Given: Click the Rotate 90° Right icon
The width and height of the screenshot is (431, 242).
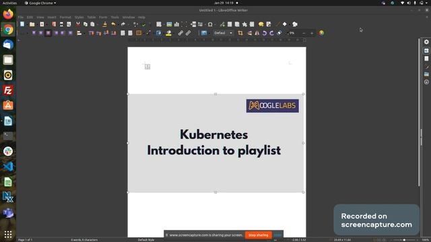Looking at the screenshot, I should click(271, 33).
